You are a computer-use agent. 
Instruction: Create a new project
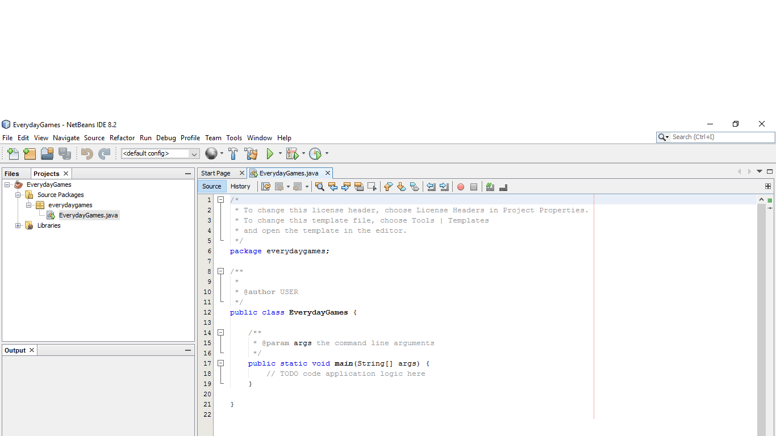pos(30,153)
